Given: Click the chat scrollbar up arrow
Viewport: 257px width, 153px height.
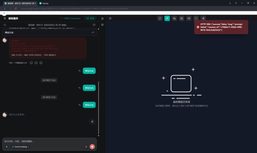Looking at the screenshot, I should [x=99, y=29].
